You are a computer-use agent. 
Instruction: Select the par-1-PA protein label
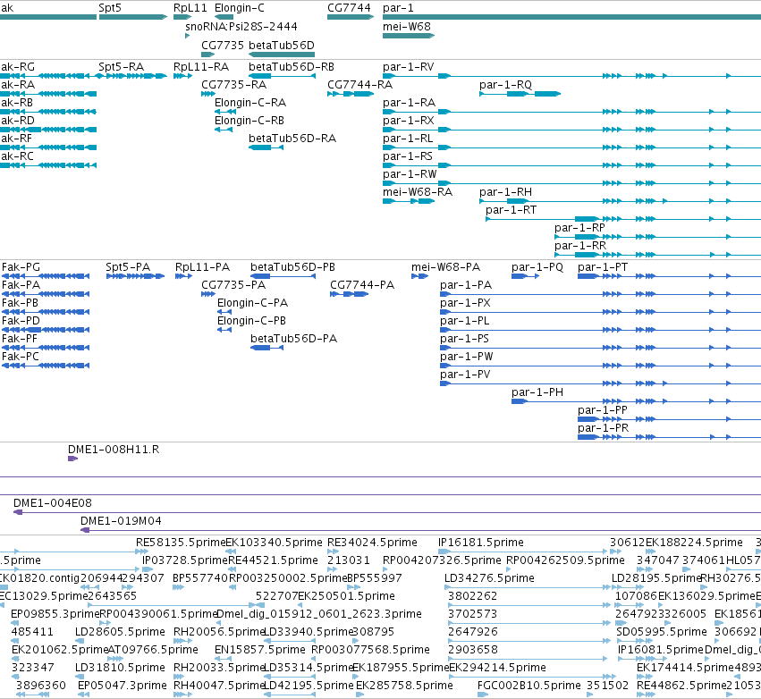[x=466, y=286]
